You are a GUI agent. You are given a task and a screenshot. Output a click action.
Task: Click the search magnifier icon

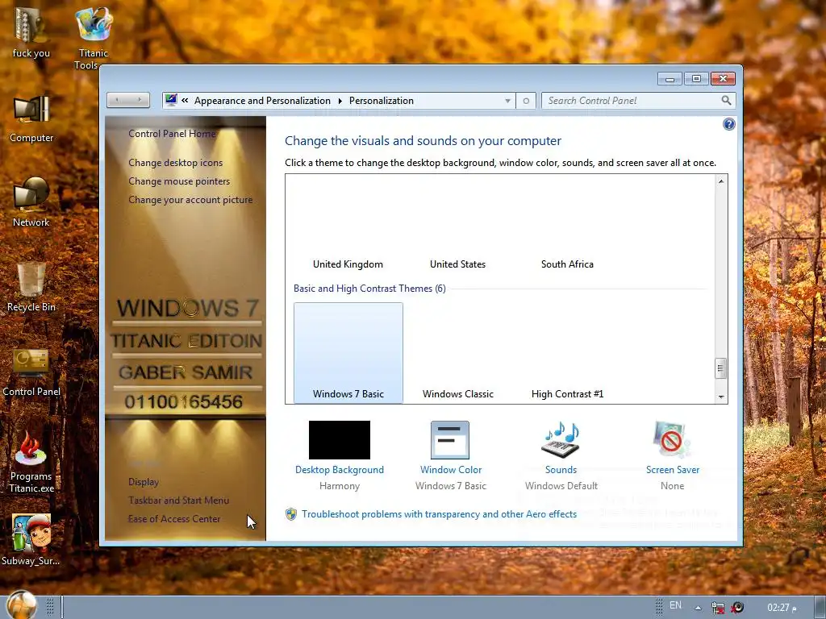(726, 101)
